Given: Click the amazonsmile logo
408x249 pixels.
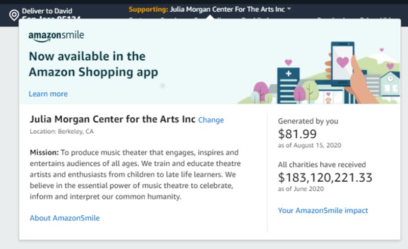Looking at the screenshot, I should 56,36.
